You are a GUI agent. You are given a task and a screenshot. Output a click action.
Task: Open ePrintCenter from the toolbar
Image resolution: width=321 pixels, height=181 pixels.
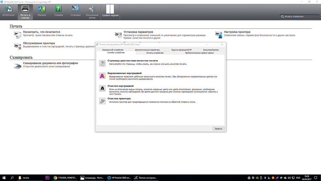pyautogui.click(x=8, y=11)
